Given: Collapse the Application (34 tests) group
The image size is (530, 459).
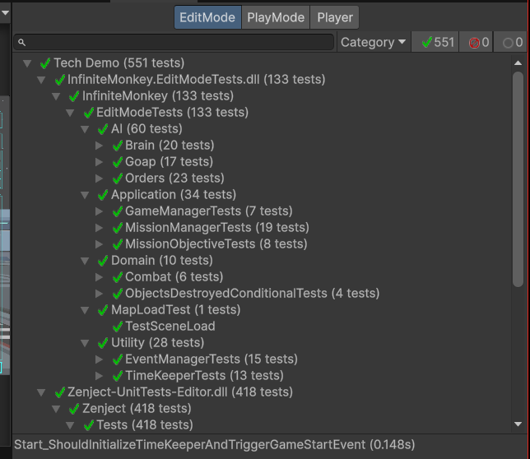Looking at the screenshot, I should [85, 195].
